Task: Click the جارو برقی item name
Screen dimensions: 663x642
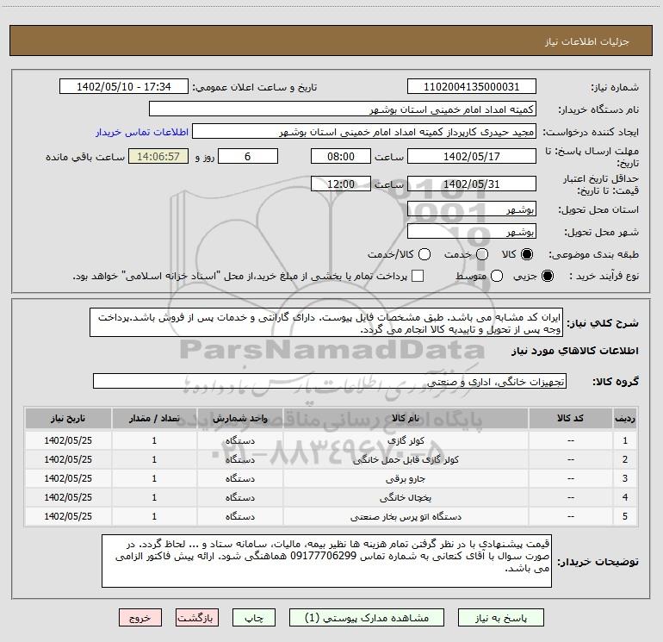Action: (406, 478)
